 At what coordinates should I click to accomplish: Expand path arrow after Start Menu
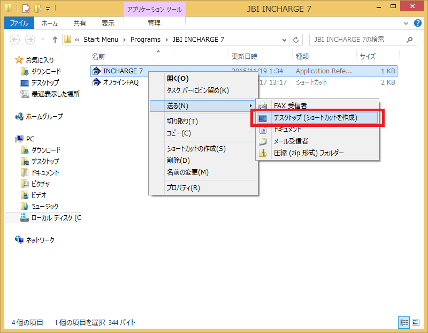click(x=125, y=40)
